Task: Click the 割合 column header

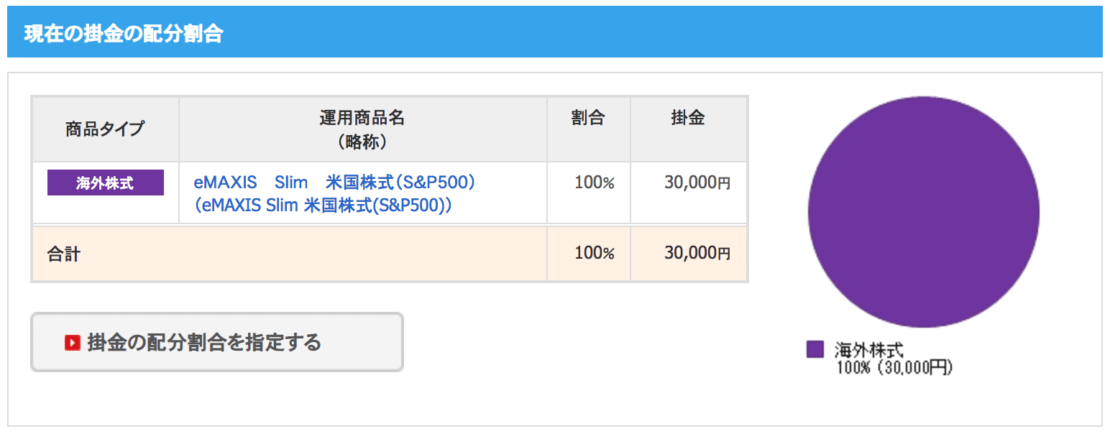Action: coord(588,118)
